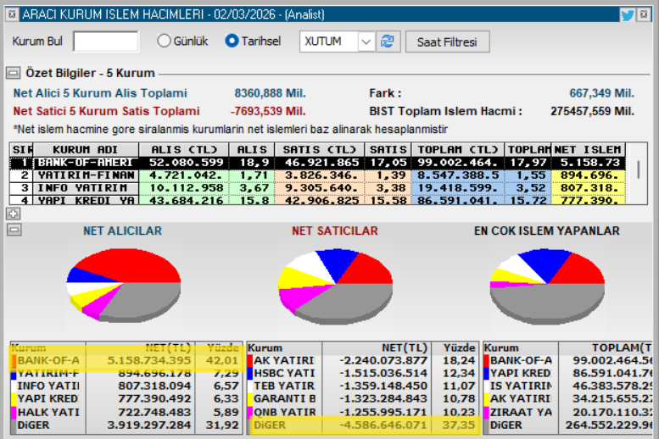Viewport: 659px width, 439px height.
Task: Select the YAPI KREDI YA table row
Action: (x=318, y=200)
